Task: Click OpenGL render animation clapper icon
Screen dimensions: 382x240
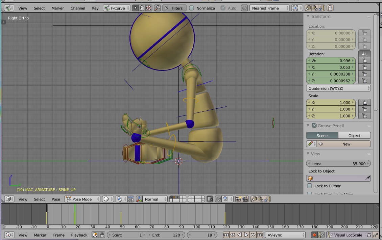Action: tap(245, 199)
